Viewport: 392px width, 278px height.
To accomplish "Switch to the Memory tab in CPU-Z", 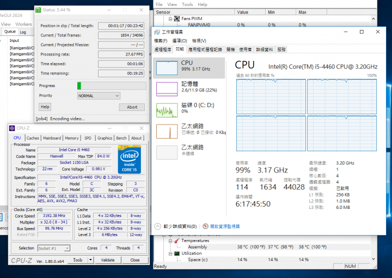I will (x=72, y=138).
